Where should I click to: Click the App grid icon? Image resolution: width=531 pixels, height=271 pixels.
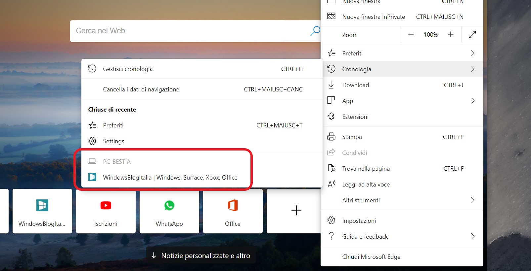coord(331,100)
